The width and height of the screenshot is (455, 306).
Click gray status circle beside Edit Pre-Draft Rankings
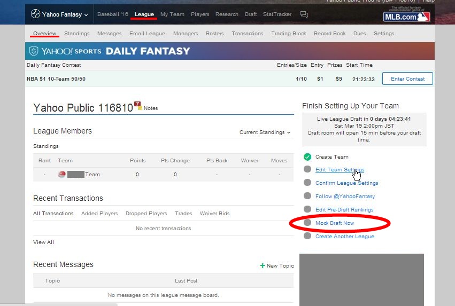coord(307,209)
